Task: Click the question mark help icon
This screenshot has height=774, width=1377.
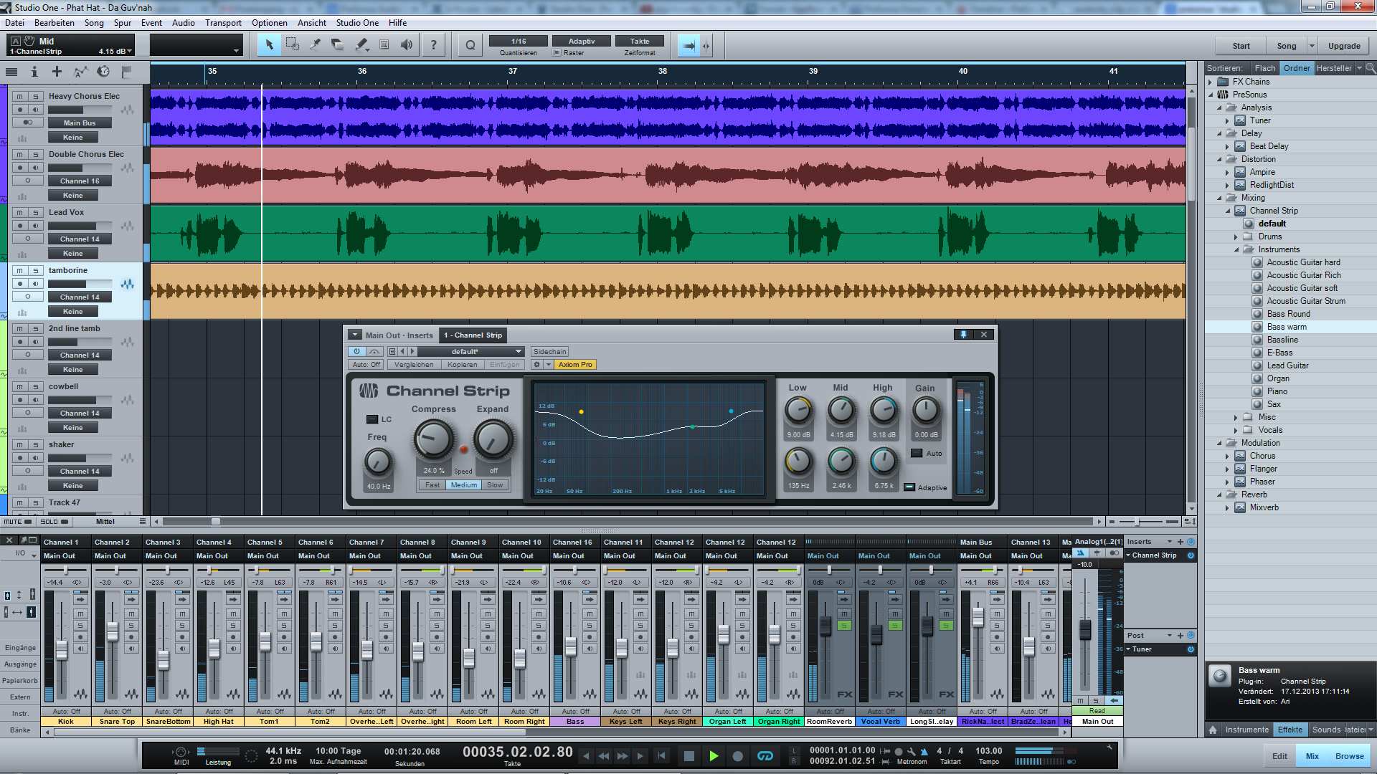Action: pos(433,44)
